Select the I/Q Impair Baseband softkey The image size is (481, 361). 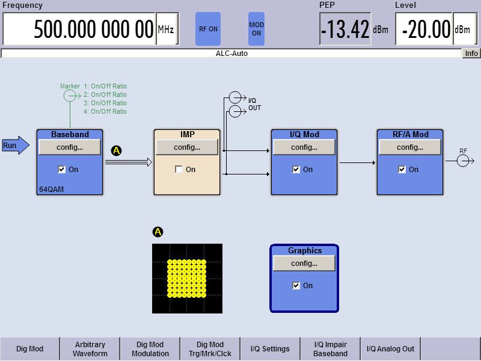330,349
